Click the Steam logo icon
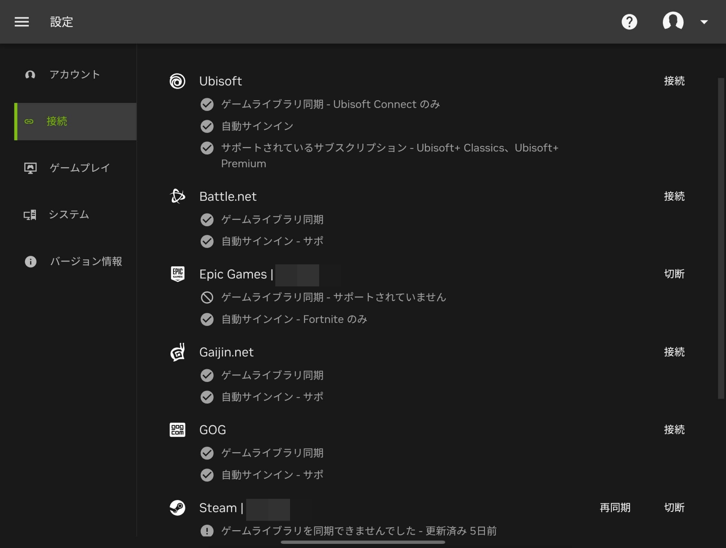 177,508
